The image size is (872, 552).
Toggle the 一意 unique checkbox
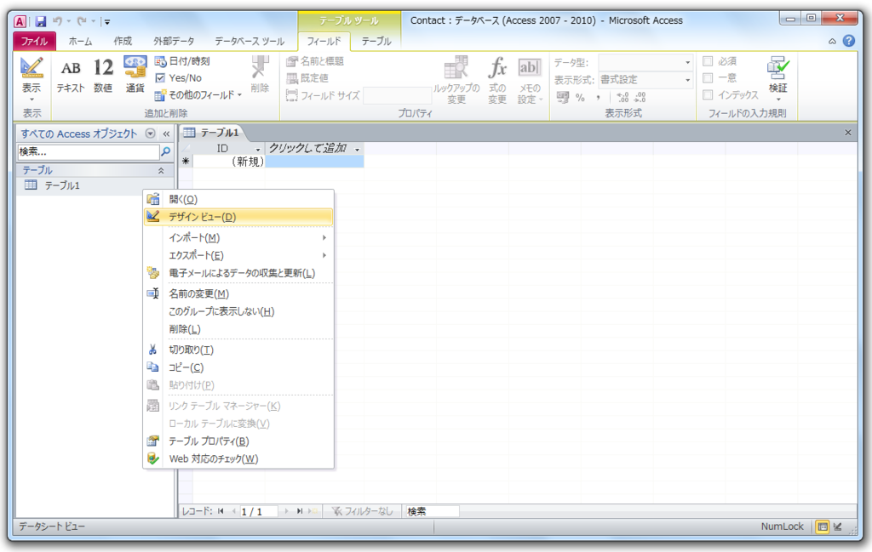[x=708, y=77]
